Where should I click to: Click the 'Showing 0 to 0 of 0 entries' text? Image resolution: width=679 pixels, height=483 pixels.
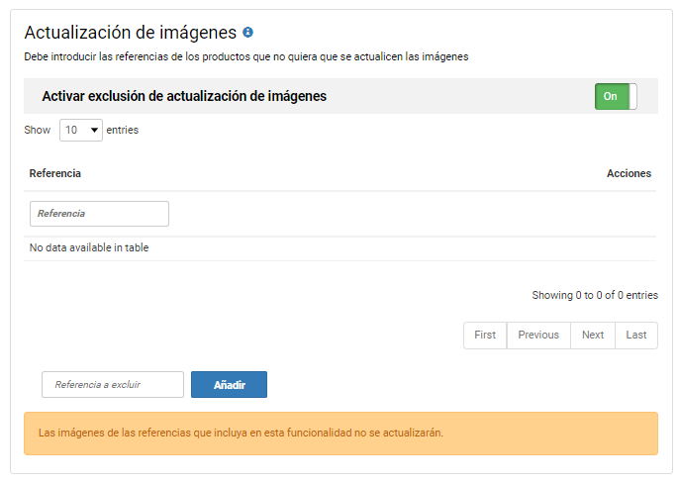point(594,295)
